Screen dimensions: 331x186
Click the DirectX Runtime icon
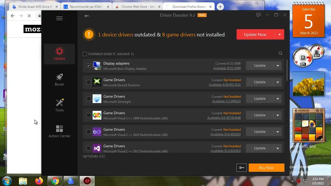pos(97,82)
